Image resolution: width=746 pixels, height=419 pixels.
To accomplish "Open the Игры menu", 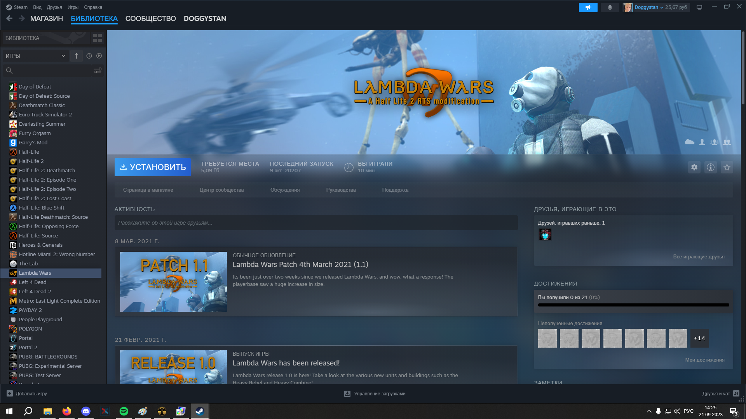I will coord(73,7).
